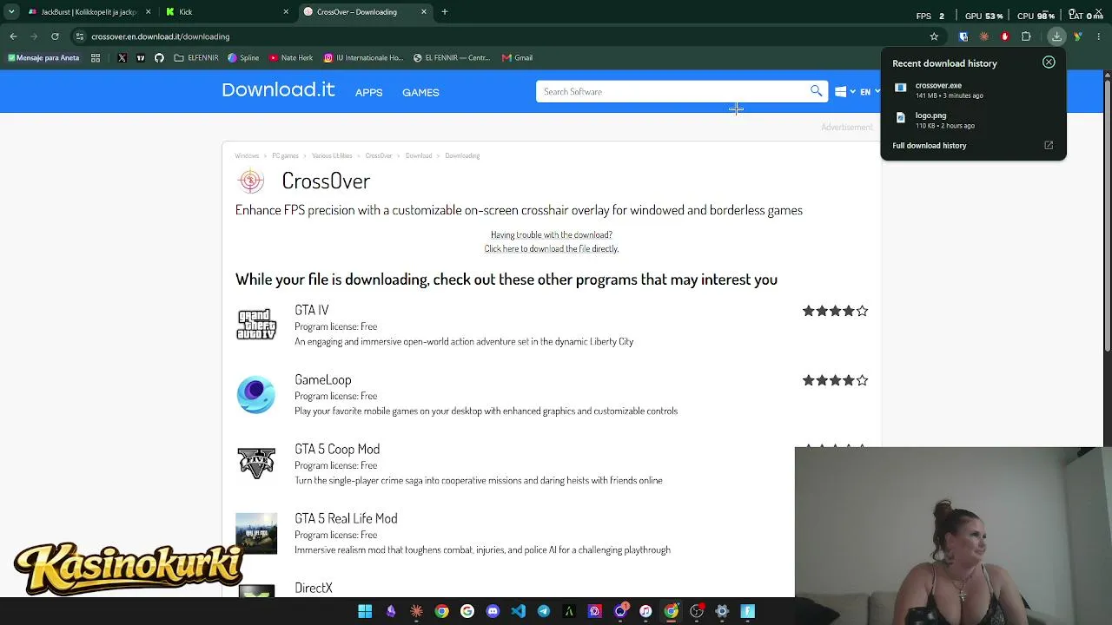Open Telegram from the taskbar
Screen dimensions: 1112x625
pos(544,611)
